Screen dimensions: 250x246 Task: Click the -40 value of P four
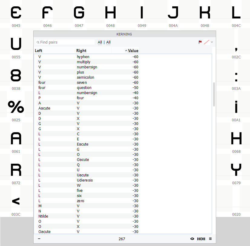(135, 98)
